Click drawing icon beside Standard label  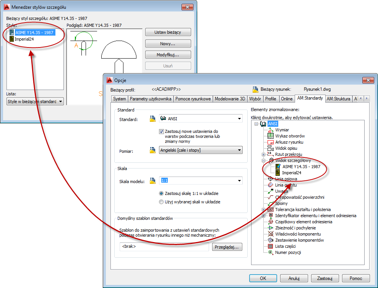[x=152, y=119]
